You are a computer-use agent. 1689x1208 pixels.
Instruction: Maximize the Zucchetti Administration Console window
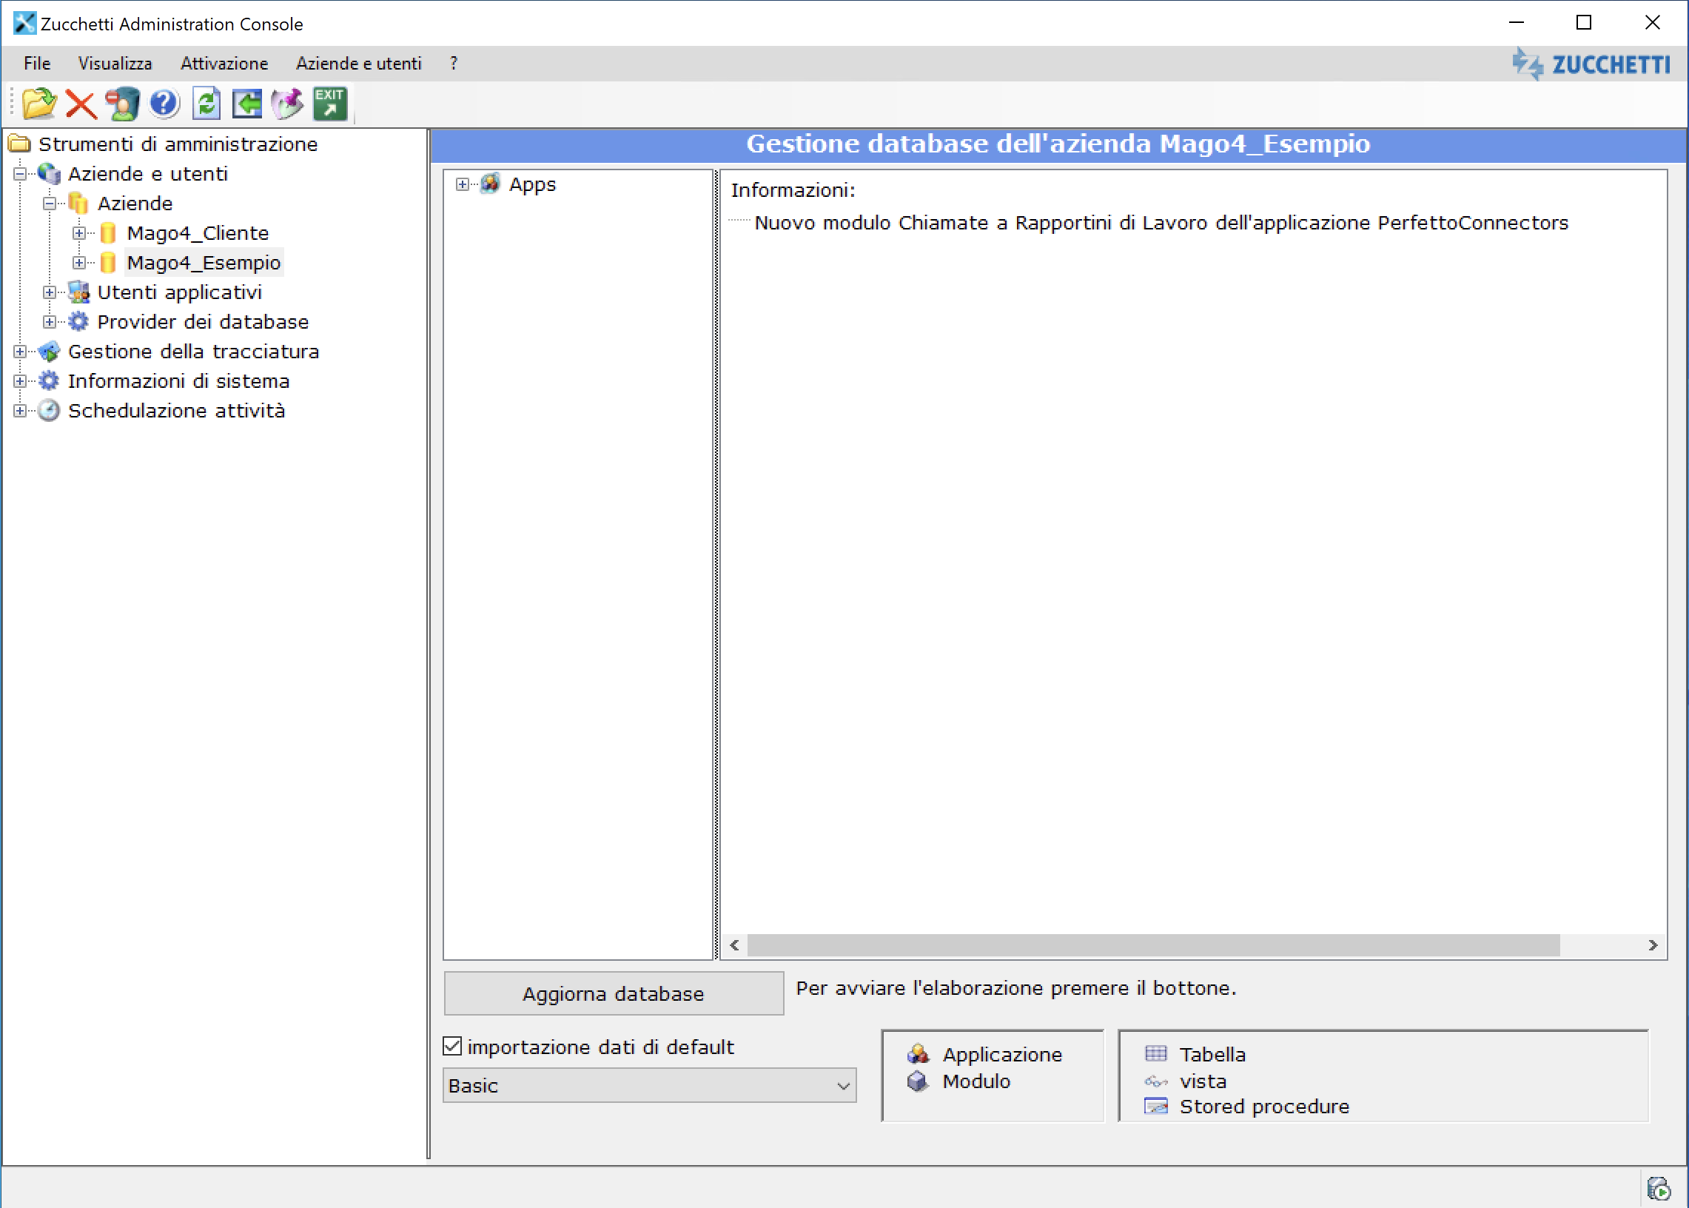1583,23
